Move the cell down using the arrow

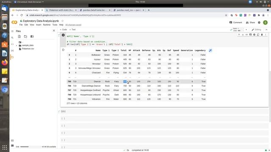tap(243, 35)
